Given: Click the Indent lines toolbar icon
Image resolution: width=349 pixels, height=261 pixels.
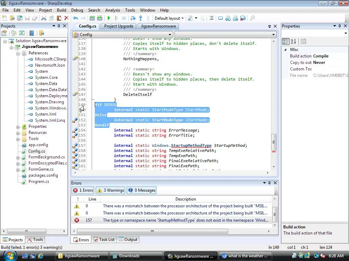Looking at the screenshot, I should pyautogui.click(x=211, y=18).
